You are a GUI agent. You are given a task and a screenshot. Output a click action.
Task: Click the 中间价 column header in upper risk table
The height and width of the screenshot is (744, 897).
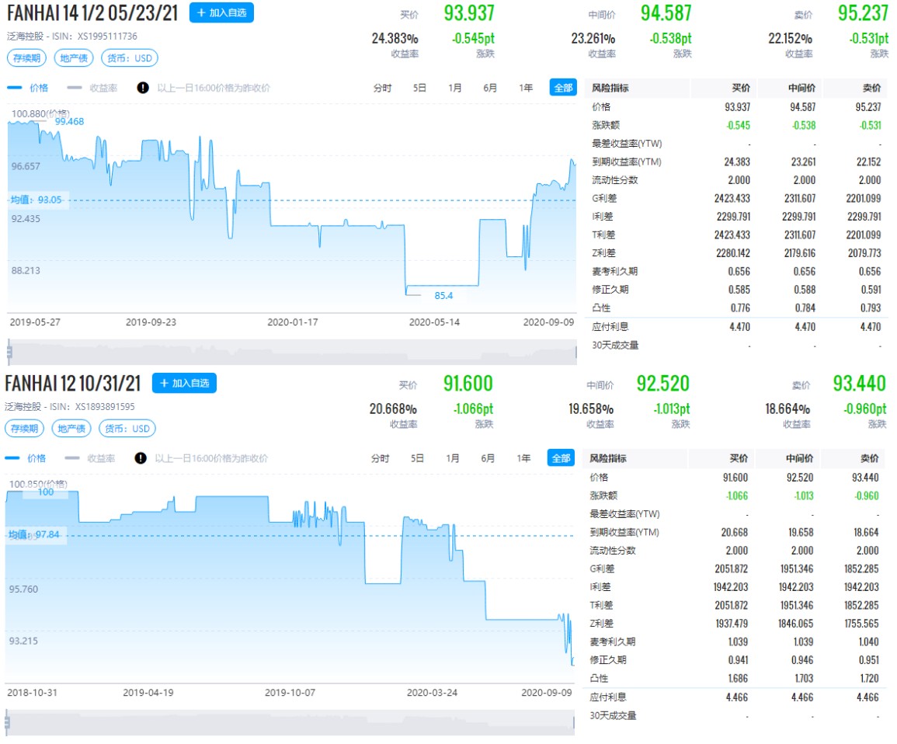tap(802, 88)
